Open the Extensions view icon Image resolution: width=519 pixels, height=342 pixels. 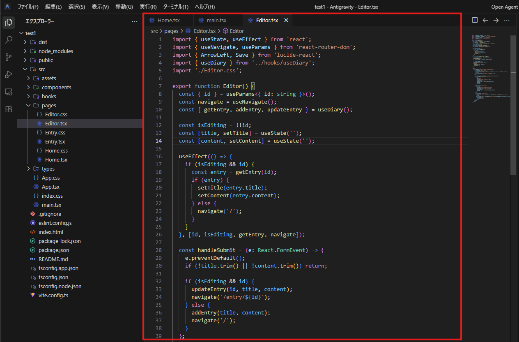pyautogui.click(x=8, y=109)
